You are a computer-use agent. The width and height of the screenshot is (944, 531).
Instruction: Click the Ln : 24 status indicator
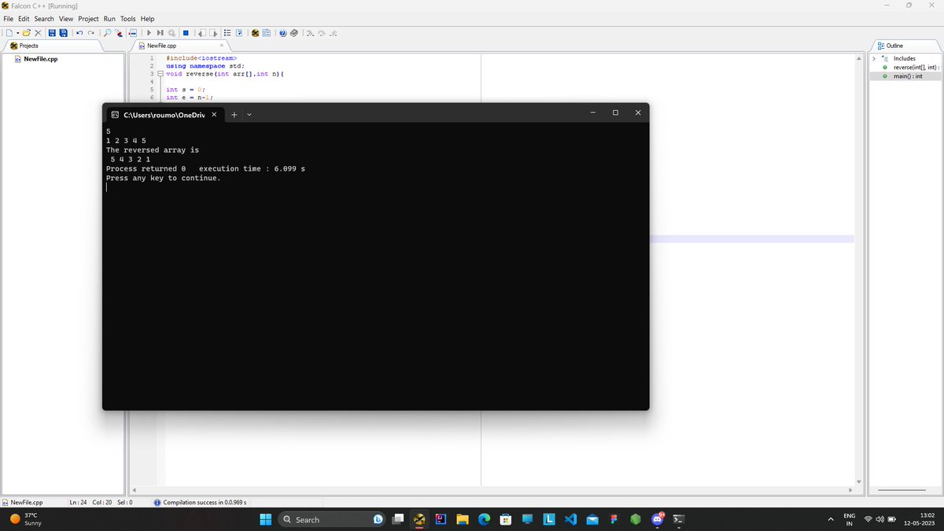pyautogui.click(x=79, y=502)
